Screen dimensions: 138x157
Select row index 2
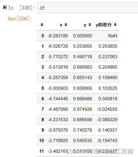tap(43, 57)
